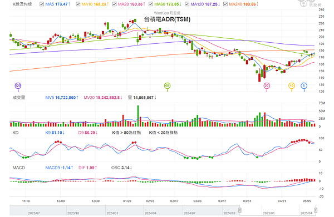Click the OSC 3.14 value

[121, 168]
